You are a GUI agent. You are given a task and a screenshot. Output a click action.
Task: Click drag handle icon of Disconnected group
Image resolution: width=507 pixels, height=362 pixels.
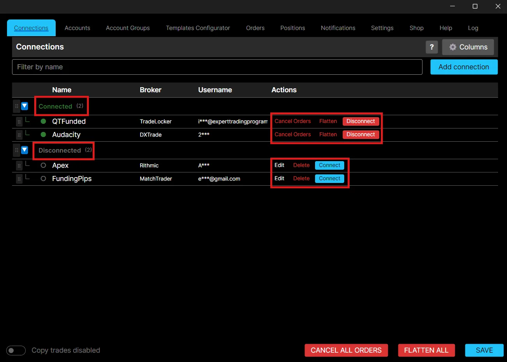(16, 150)
